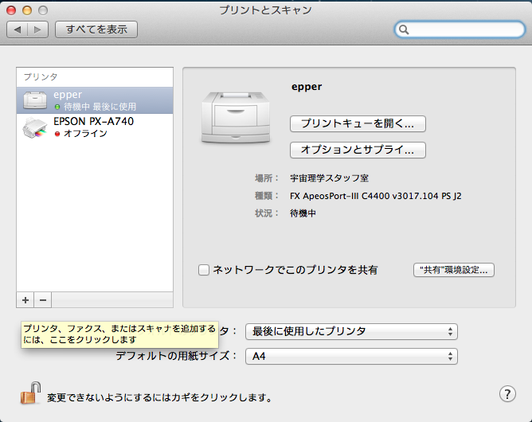
Task: Click the すべてを表示 button
Action: 96,29
